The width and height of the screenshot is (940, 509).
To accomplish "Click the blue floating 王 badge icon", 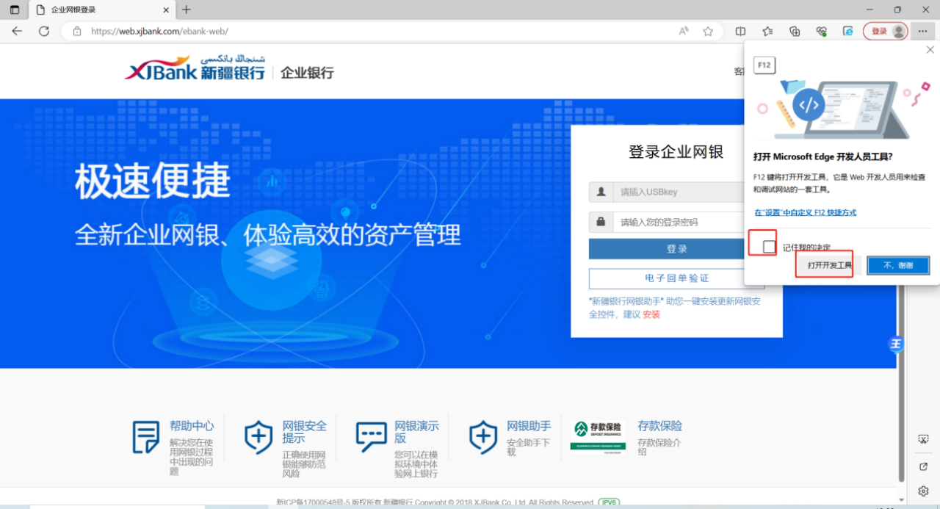I will point(896,344).
